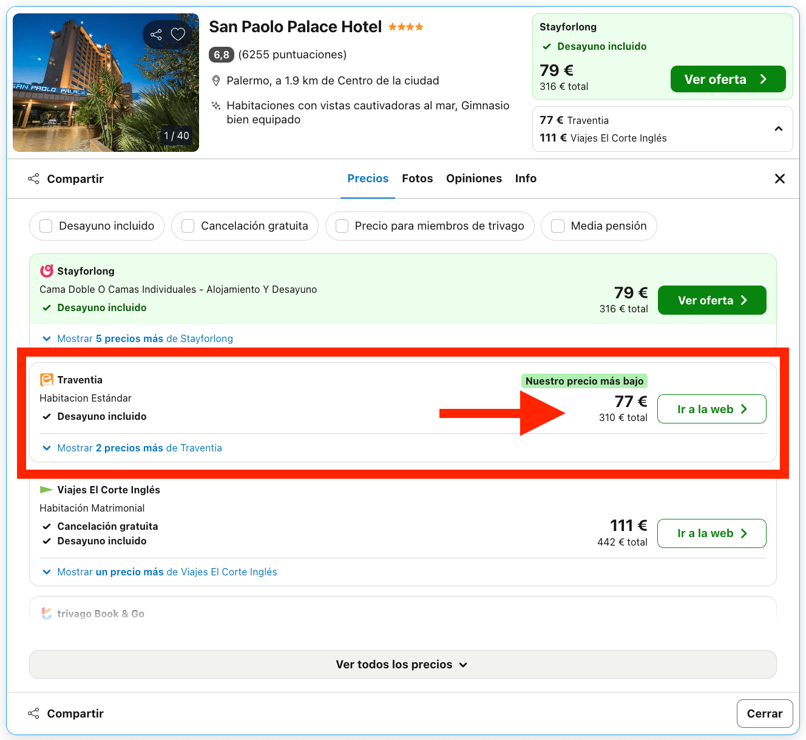Screen dimensions: 806x740
Task: Click the share icon on hotel photo
Action: pyautogui.click(x=156, y=35)
